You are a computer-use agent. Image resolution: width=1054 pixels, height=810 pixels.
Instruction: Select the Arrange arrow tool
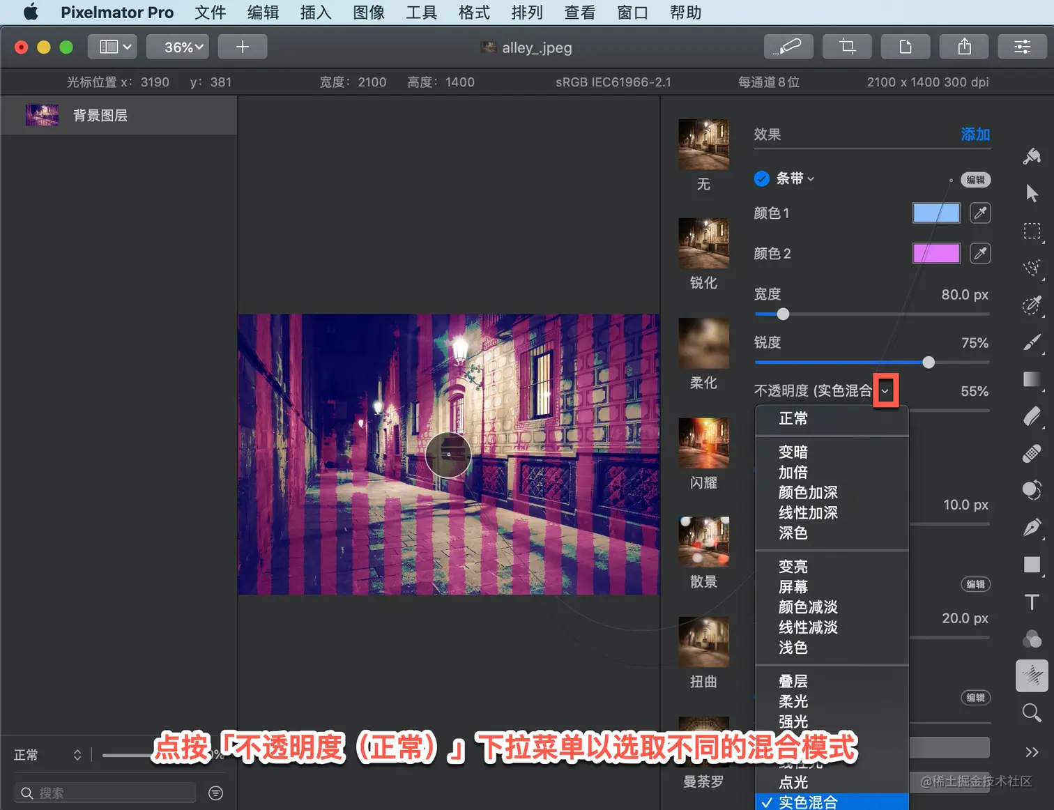click(x=1032, y=193)
